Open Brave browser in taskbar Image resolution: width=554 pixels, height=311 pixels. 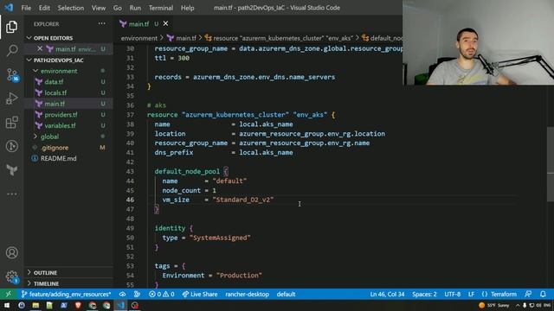(78, 305)
